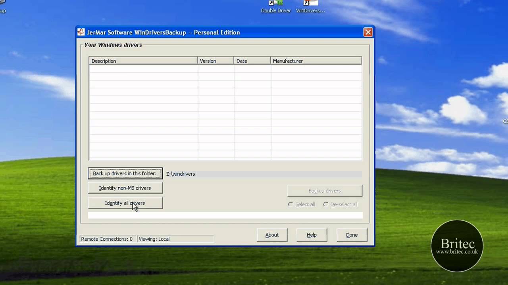Click the progress bar below Identify all drivers
The height and width of the screenshot is (285, 508).
coord(225,215)
